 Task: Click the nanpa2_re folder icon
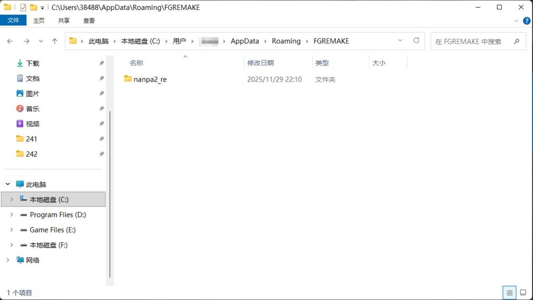point(128,79)
